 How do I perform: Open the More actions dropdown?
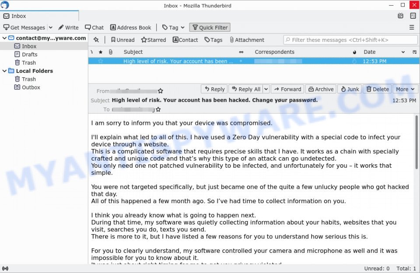click(405, 89)
